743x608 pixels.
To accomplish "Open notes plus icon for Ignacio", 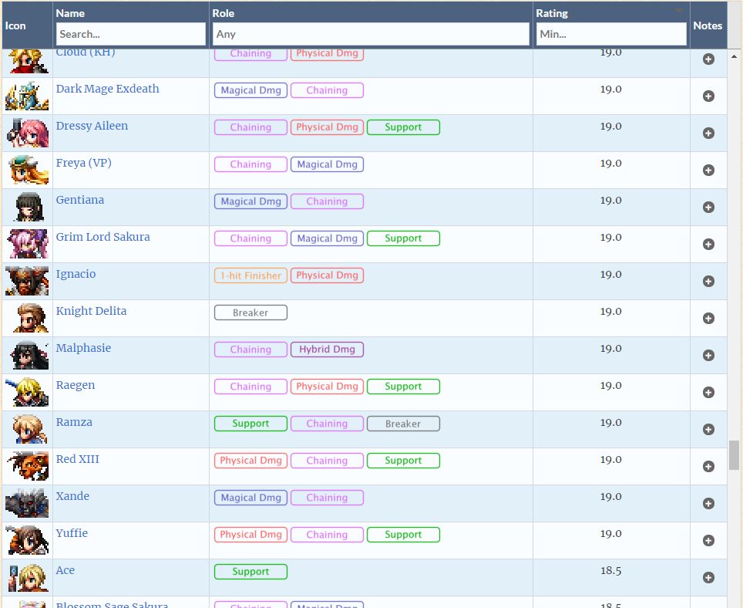I will point(708,281).
